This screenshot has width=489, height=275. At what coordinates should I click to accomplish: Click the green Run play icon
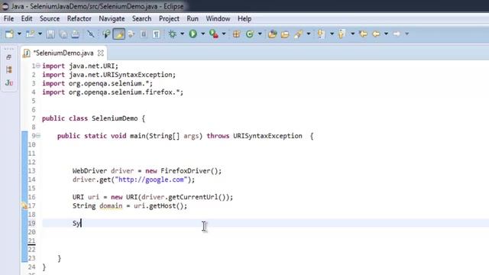pyautogui.click(x=193, y=34)
